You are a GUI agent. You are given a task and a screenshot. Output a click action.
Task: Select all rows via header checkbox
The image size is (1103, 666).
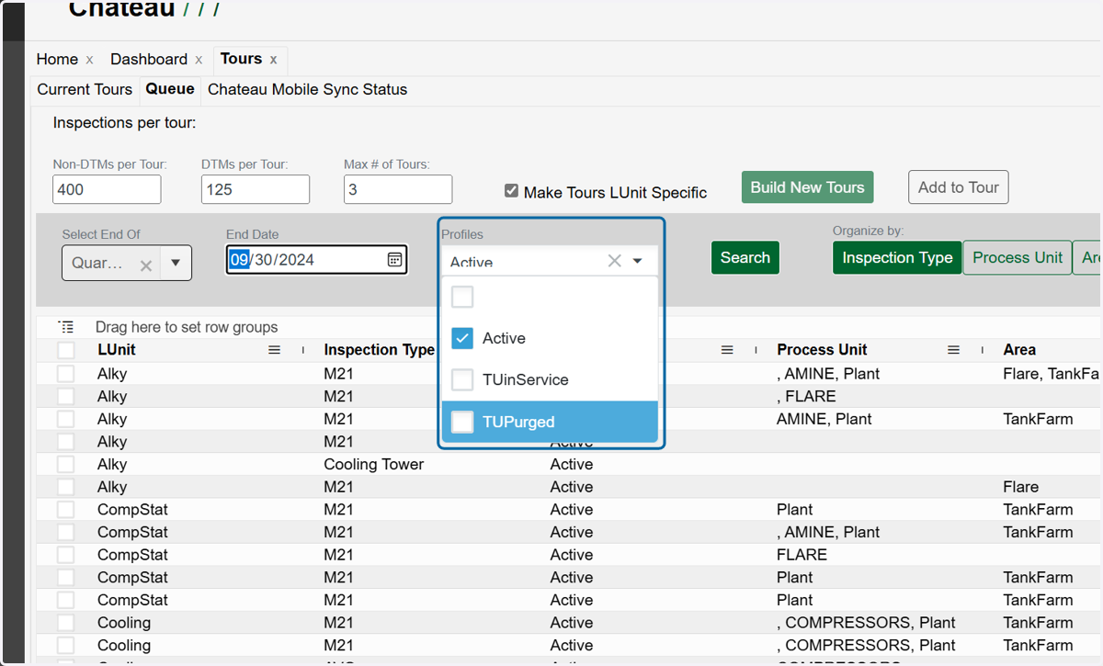click(65, 350)
